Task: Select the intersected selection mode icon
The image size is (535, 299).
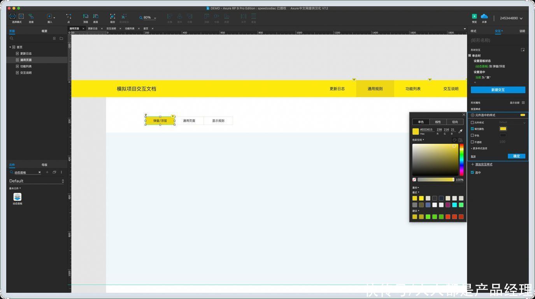Action: (x=12, y=16)
